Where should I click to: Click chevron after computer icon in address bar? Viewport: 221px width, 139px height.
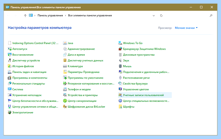click(x=35, y=15)
